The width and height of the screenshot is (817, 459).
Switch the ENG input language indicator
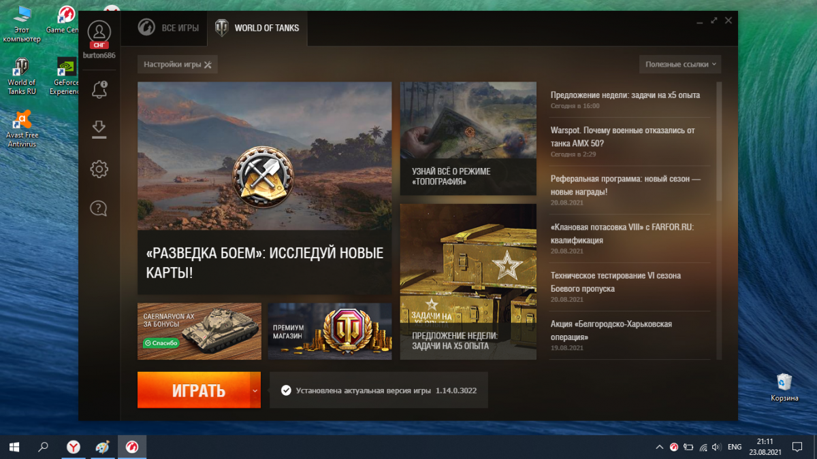[x=735, y=447]
